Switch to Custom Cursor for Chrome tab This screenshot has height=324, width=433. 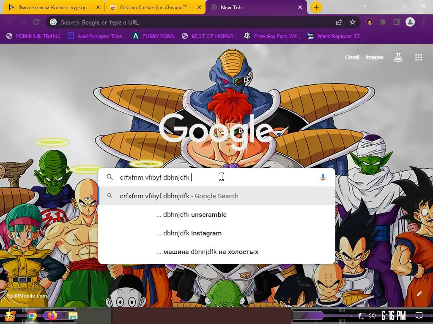click(155, 8)
